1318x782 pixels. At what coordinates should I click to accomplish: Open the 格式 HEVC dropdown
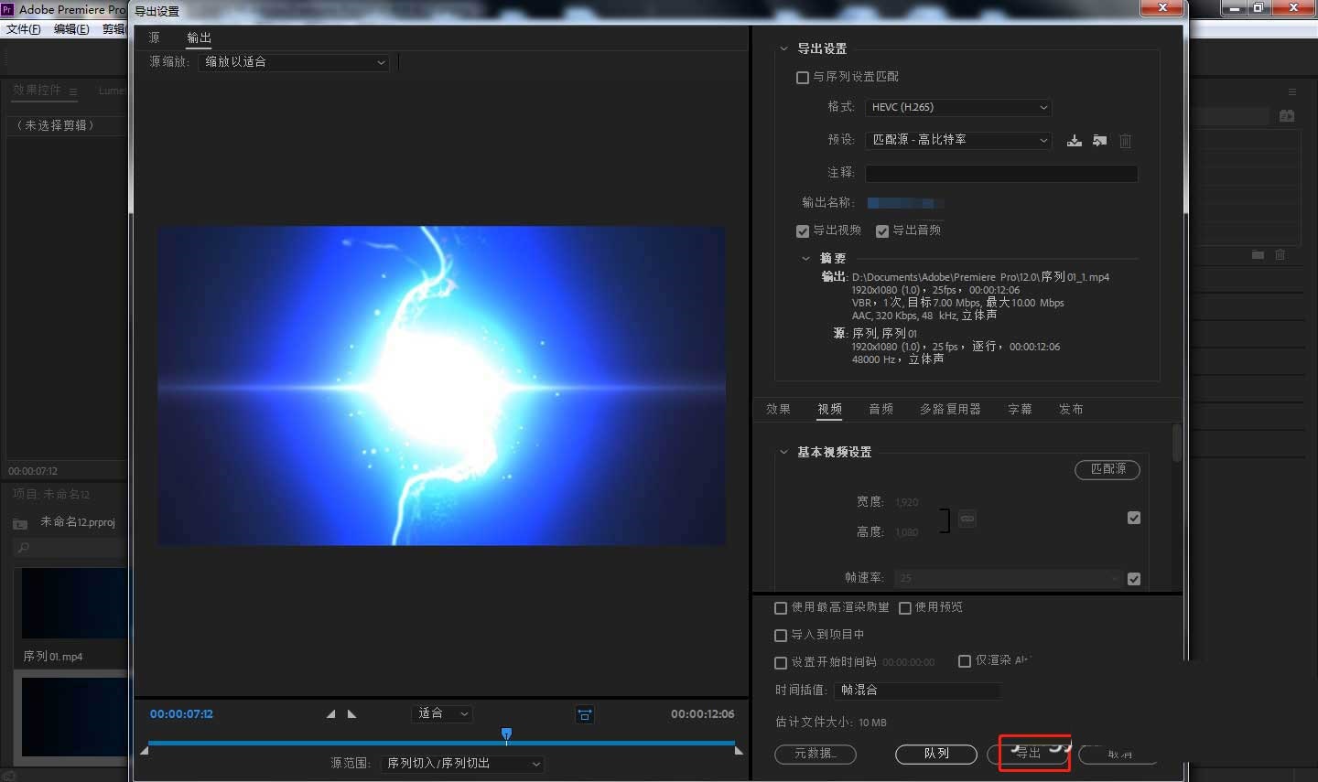957,107
